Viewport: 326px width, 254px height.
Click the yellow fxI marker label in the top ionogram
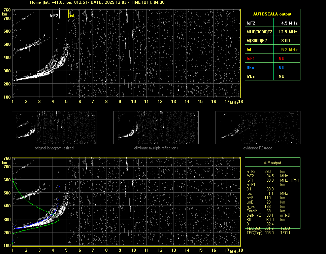pyautogui.click(x=72, y=15)
